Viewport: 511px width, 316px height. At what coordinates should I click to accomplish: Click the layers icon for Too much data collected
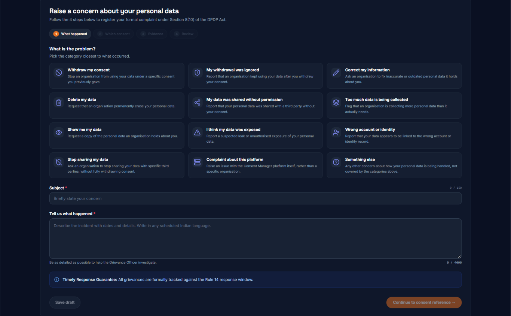pyautogui.click(x=336, y=103)
